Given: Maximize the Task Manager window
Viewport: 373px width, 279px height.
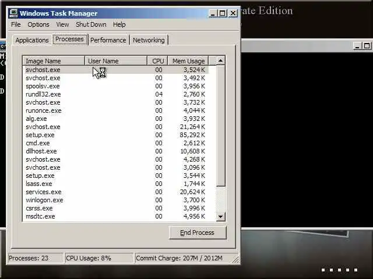Looking at the screenshot, I should pyautogui.click(x=223, y=13).
